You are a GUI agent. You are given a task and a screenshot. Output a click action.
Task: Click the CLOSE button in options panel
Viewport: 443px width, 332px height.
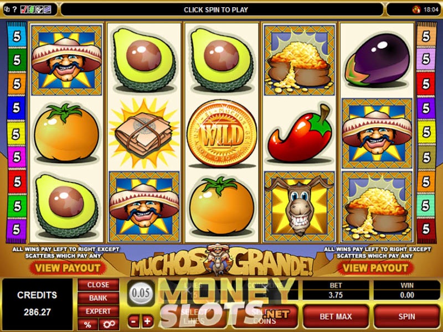coord(98,284)
